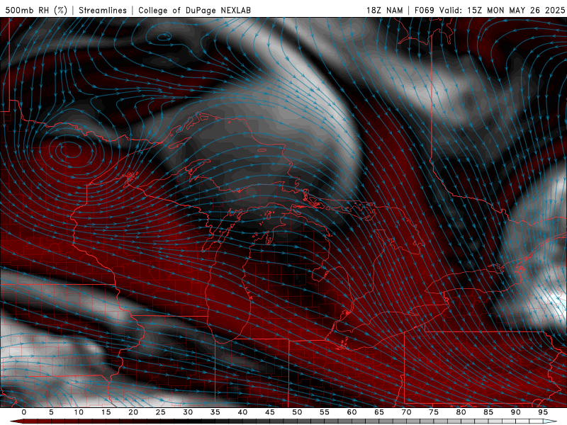Click the "35" value on the color scale
The width and height of the screenshot is (567, 425).
215,412
